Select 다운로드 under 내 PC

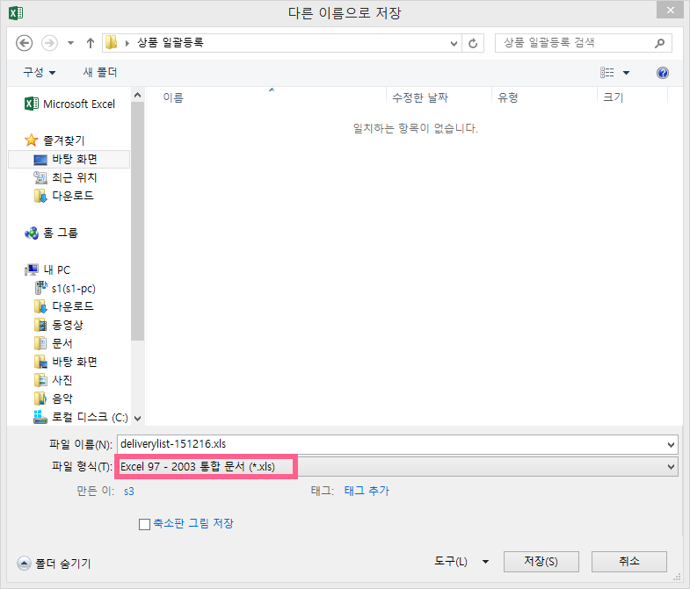coord(64,306)
